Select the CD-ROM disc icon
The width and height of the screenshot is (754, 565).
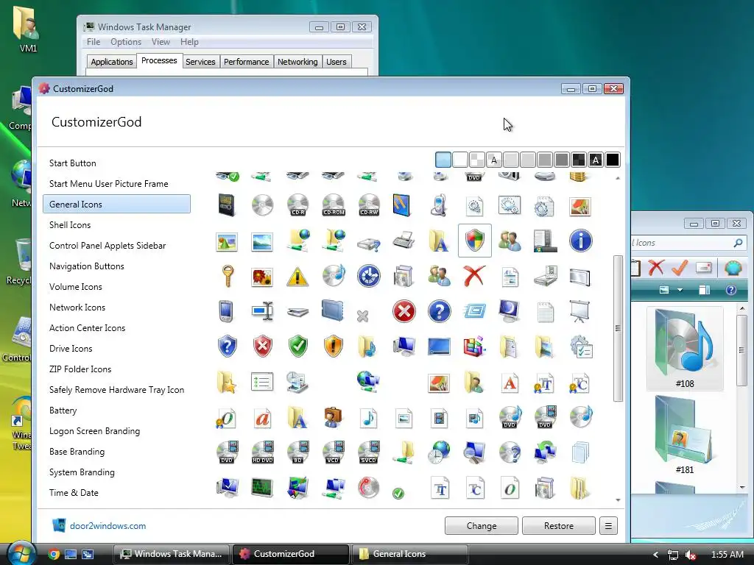tap(334, 205)
